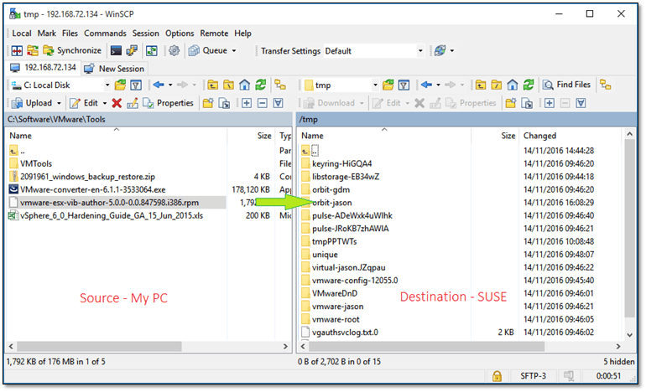Viewport: 646px width, 392px height.
Task: Create new local folder icon
Action: pyautogui.click(x=208, y=103)
